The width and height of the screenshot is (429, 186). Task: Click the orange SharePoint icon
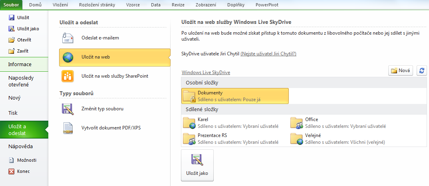pyautogui.click(x=68, y=76)
